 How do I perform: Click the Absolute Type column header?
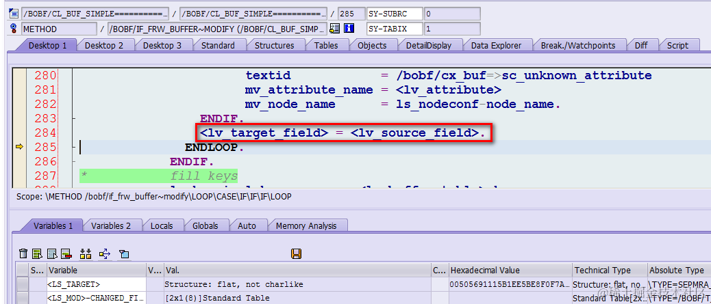[x=679, y=270]
